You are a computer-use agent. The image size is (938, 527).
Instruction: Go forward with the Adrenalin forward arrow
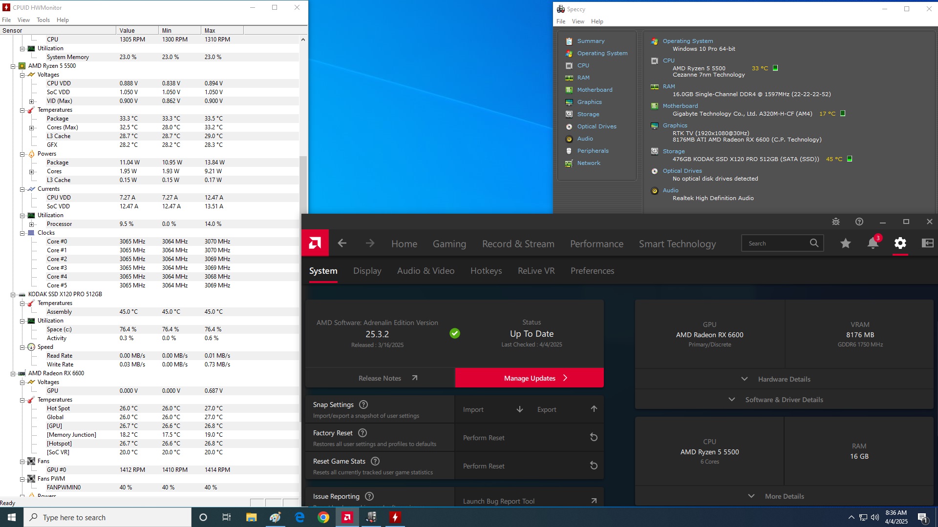point(370,243)
